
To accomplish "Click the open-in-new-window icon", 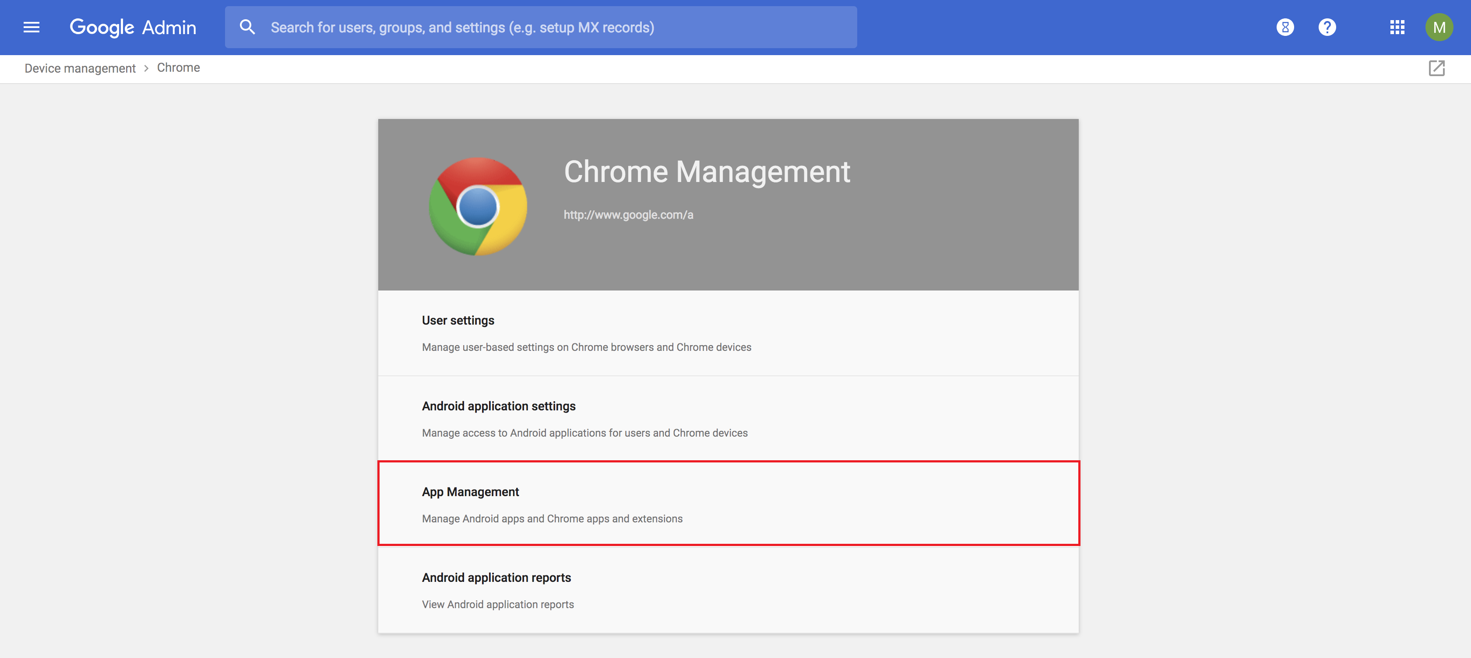I will (1436, 69).
